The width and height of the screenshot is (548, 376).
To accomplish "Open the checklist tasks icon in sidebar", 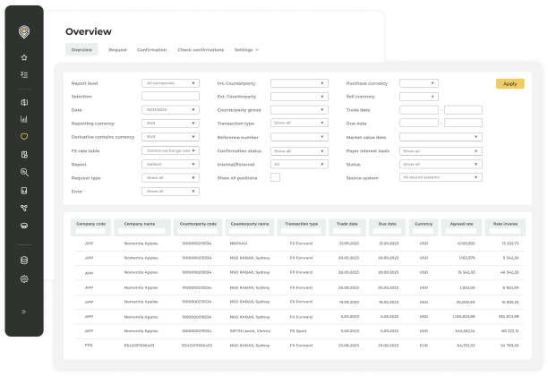I will click(24, 75).
